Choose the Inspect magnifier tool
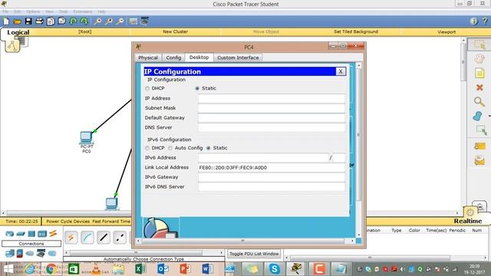Image resolution: width=491 pixels, height=276 pixels. pyautogui.click(x=479, y=102)
